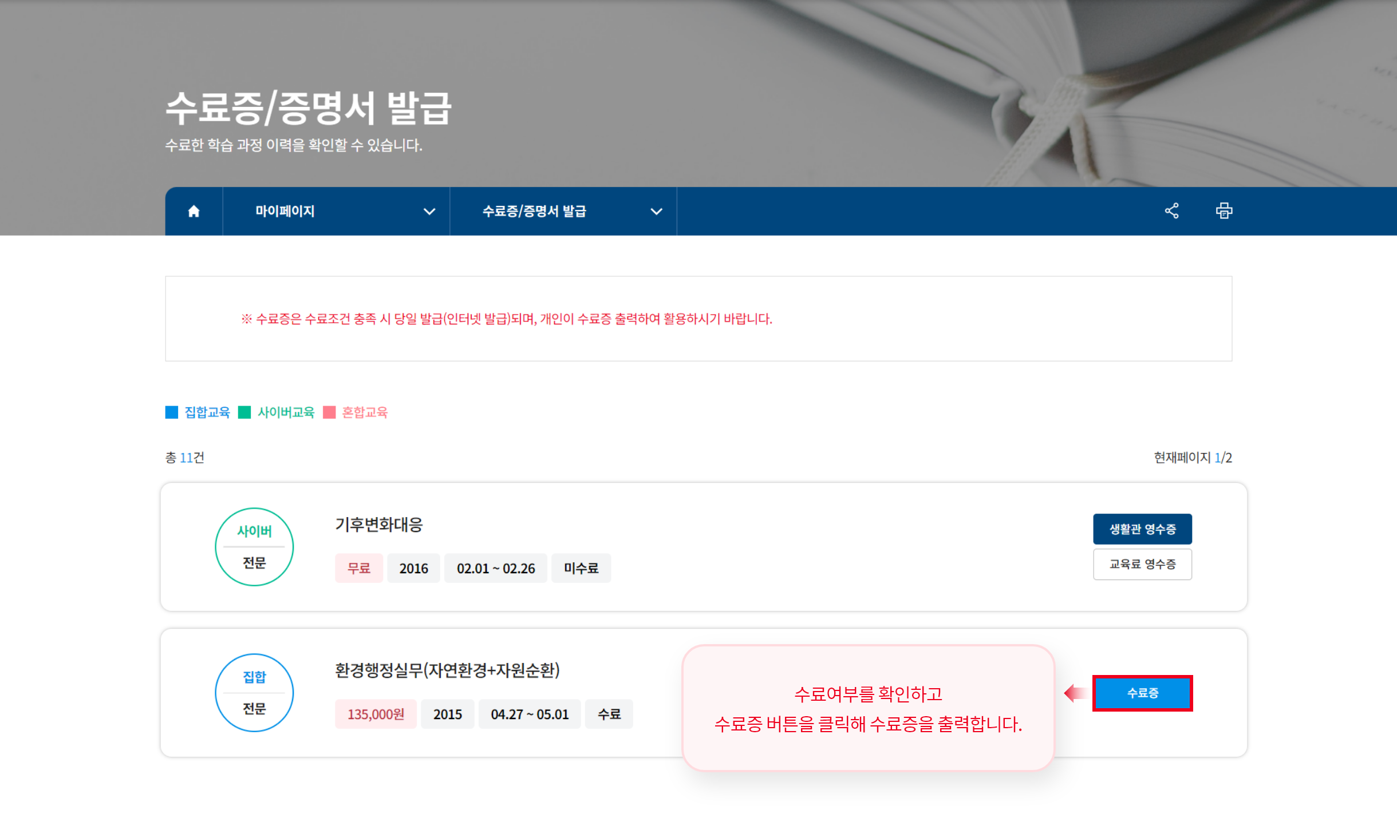Open the 환경행정실무(자연환경+자원순환) course title
The image size is (1397, 818).
[x=447, y=671]
